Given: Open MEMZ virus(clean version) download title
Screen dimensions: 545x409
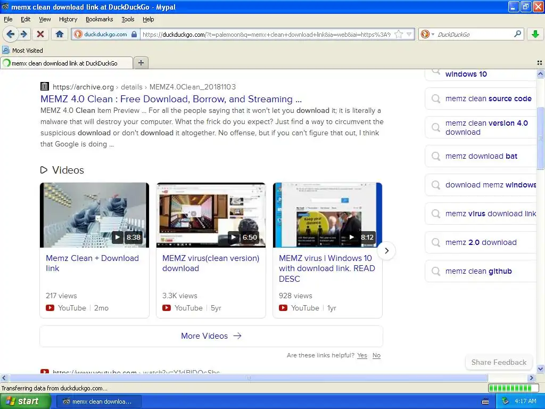Looking at the screenshot, I should [x=211, y=263].
